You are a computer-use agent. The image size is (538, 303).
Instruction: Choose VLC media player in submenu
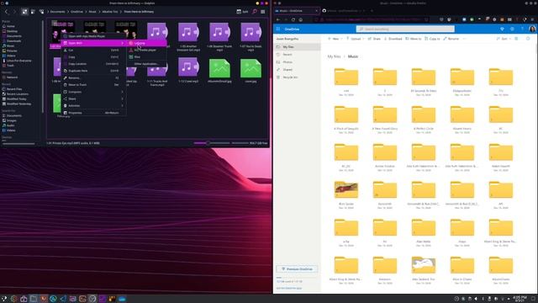tap(147, 50)
